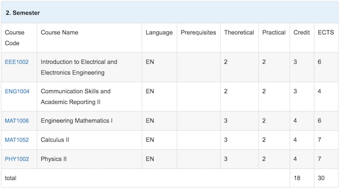340x189 pixels.
Task: Click the total ECTS value 30
Action: pos(321,178)
